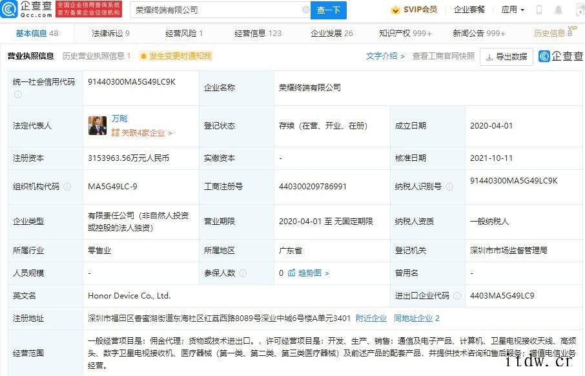Open 趋势图 arrow link

coord(327,273)
